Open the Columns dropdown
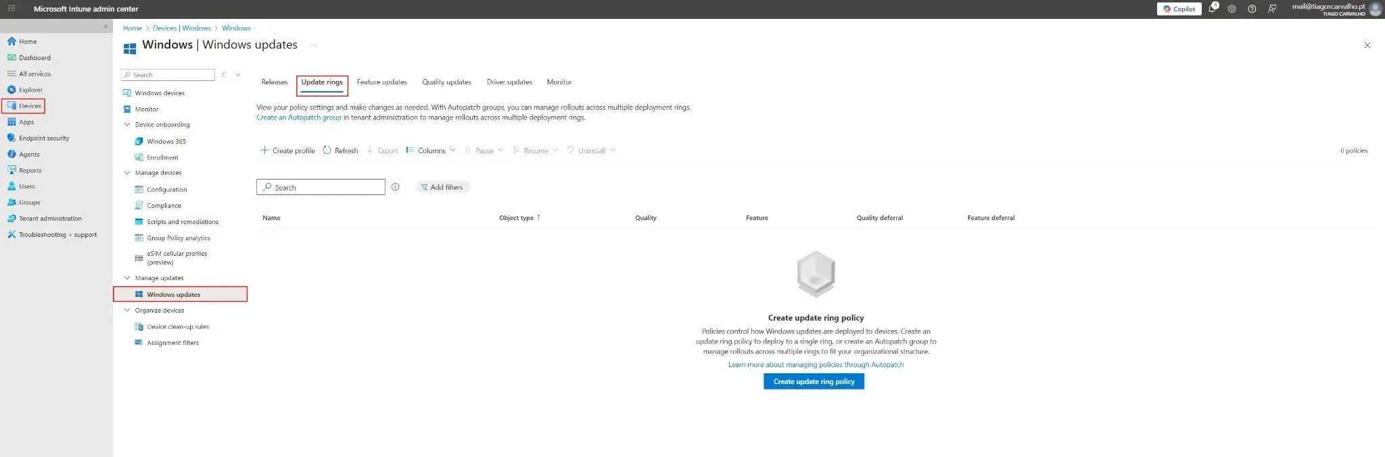 [x=431, y=151]
